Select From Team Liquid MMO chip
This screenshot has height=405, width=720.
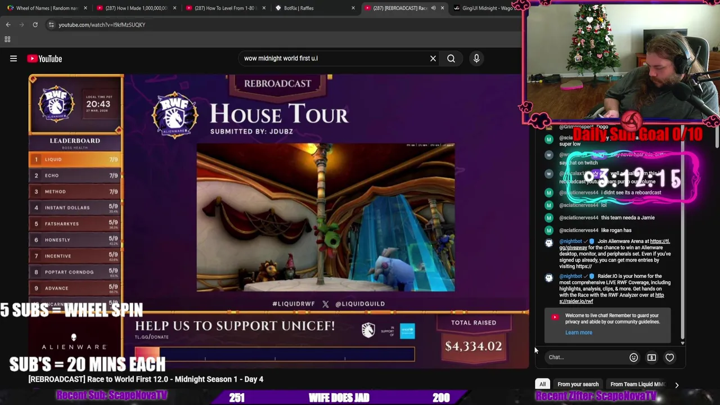(637, 384)
